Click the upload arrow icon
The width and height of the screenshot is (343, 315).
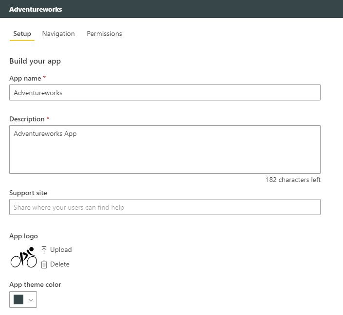click(44, 249)
